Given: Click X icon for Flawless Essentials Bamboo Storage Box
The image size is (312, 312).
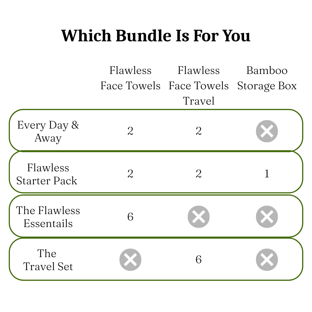Looking at the screenshot, I should tap(267, 217).
